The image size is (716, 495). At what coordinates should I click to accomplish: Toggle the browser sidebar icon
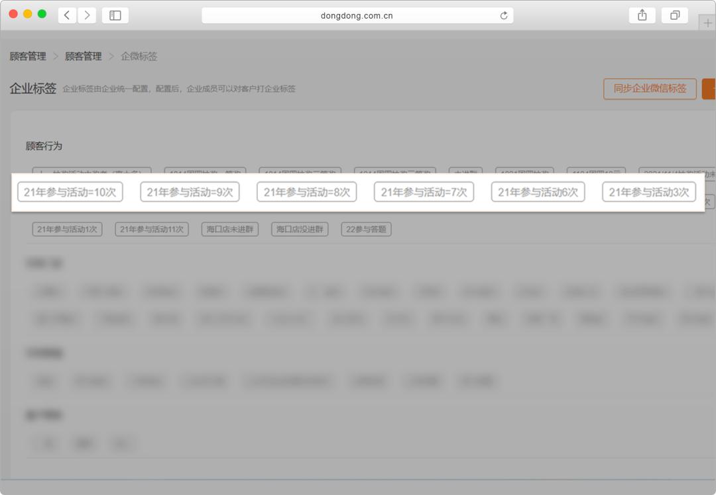(115, 15)
